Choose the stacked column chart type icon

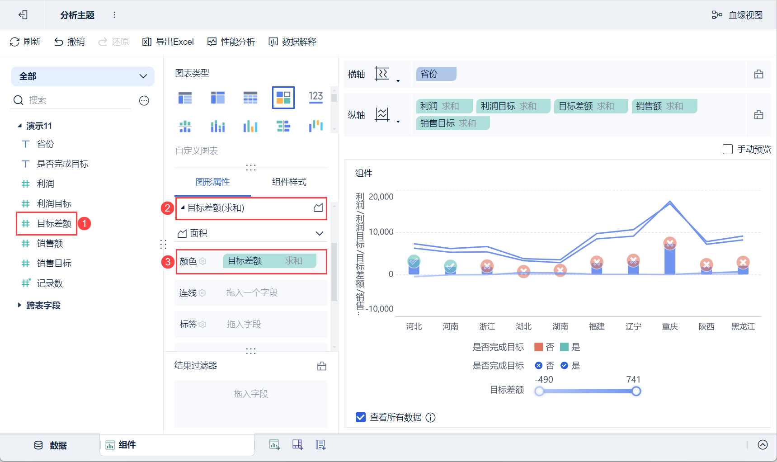tap(218, 126)
